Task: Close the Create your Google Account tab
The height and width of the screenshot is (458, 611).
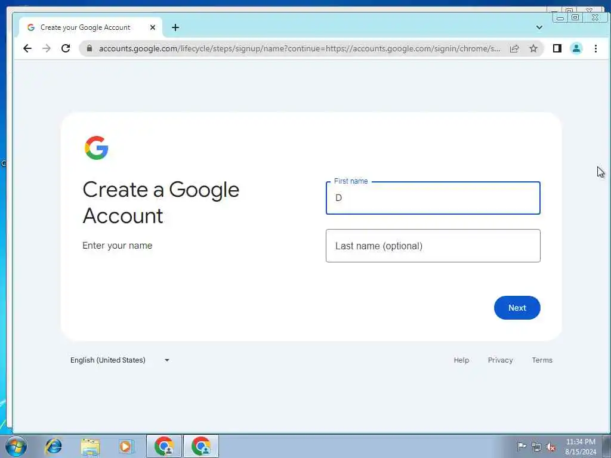Action: click(x=153, y=27)
